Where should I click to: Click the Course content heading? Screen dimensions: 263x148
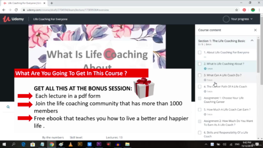click(210, 30)
